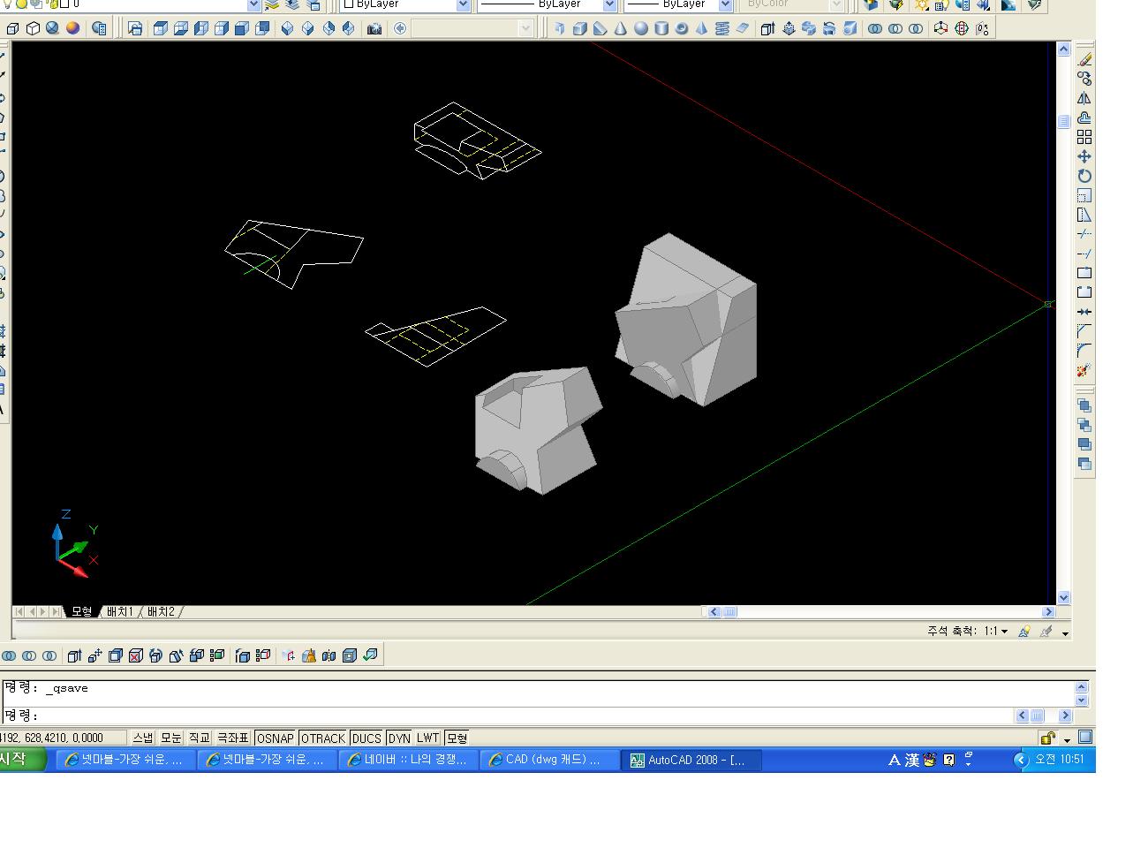Switch to 배치1 layout tab
Image resolution: width=1133 pixels, height=848 pixels.
[119, 611]
